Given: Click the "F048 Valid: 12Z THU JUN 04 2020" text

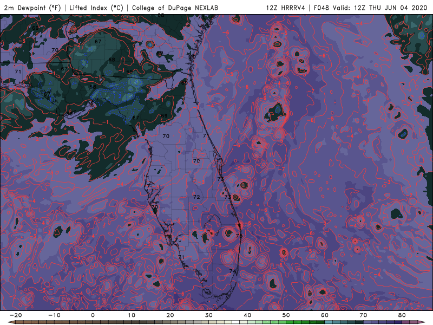Looking at the screenshot, I should [371, 8].
